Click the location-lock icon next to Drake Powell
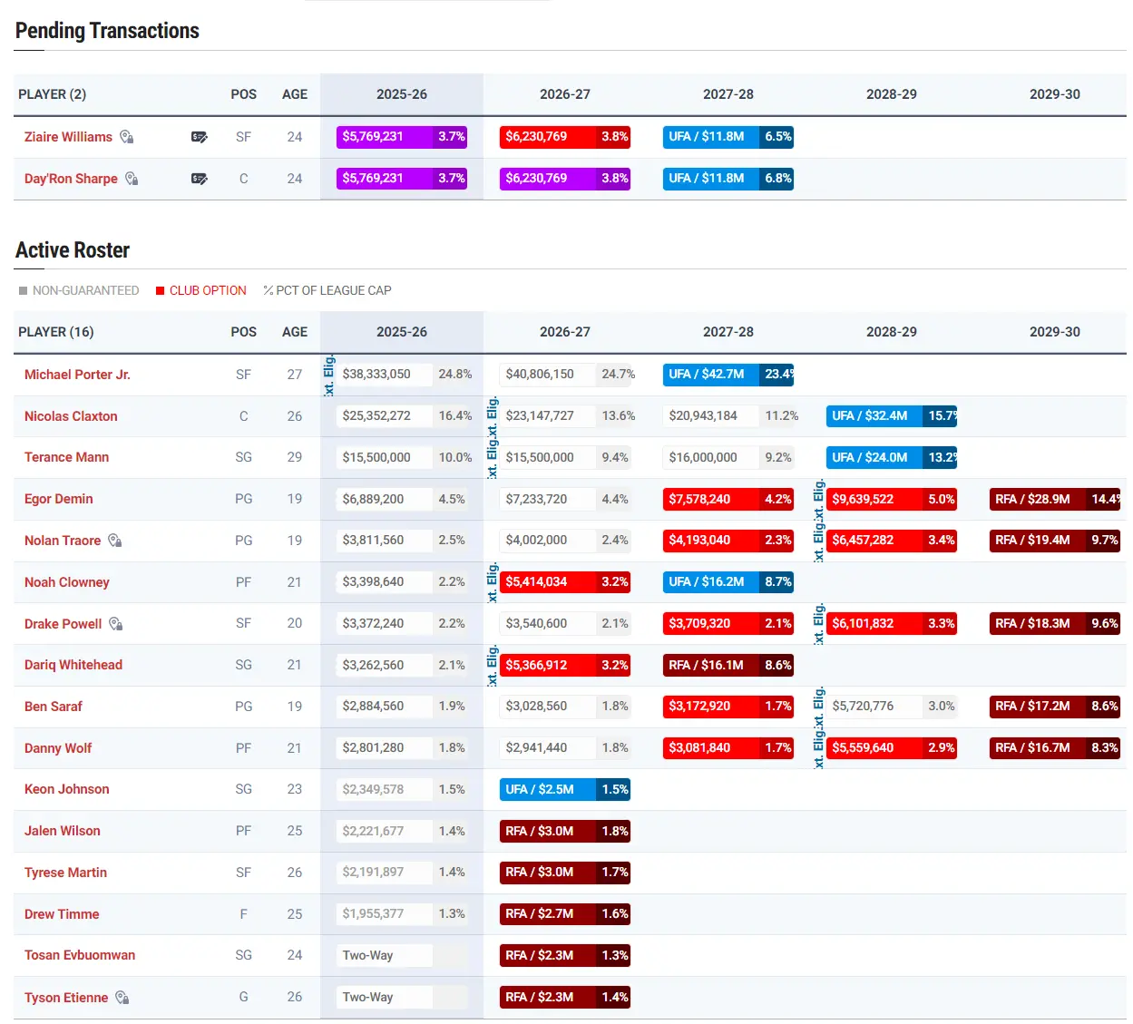This screenshot has width=1133, height=1024. coord(116,624)
